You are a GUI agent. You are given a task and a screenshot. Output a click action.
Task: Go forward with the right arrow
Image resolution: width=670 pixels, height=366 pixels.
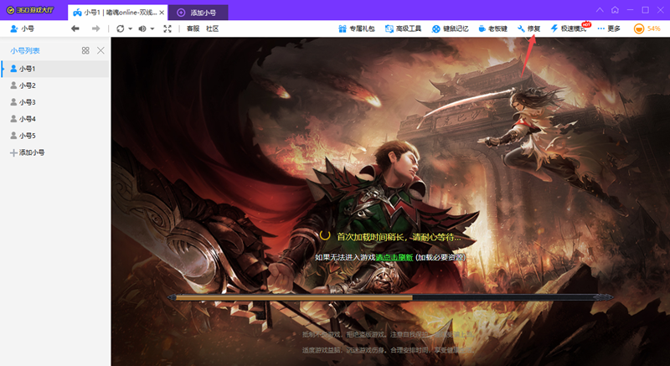[95, 28]
